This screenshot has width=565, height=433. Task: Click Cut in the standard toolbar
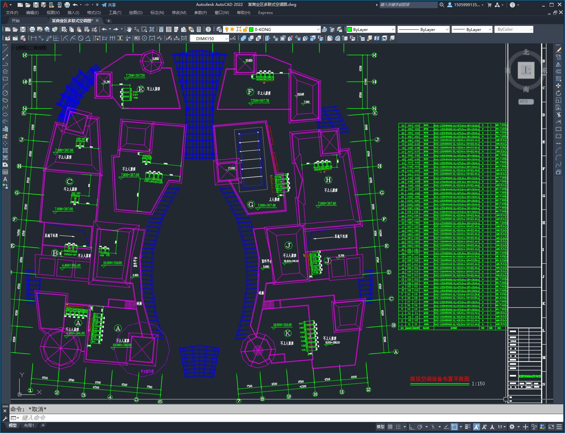64,29
